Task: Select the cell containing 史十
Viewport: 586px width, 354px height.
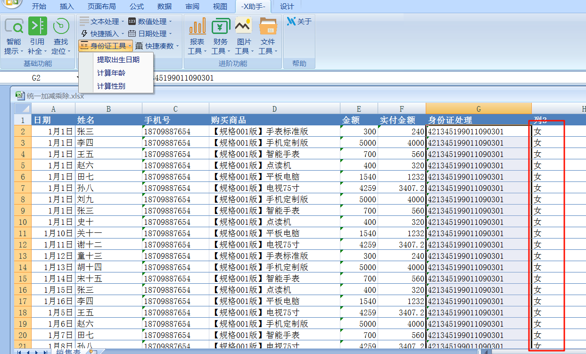Action: pyautogui.click(x=108, y=222)
